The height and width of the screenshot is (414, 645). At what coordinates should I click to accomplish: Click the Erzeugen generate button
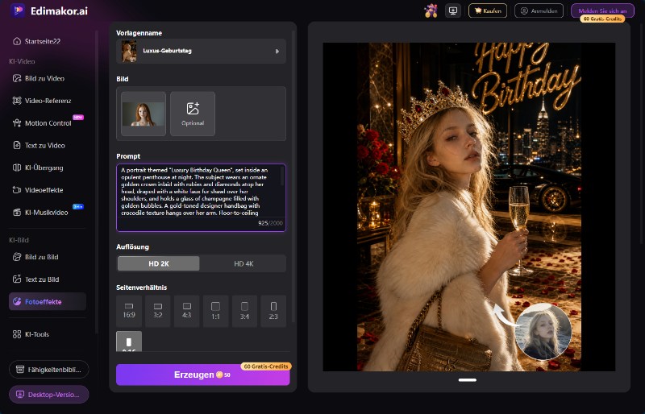(x=203, y=375)
